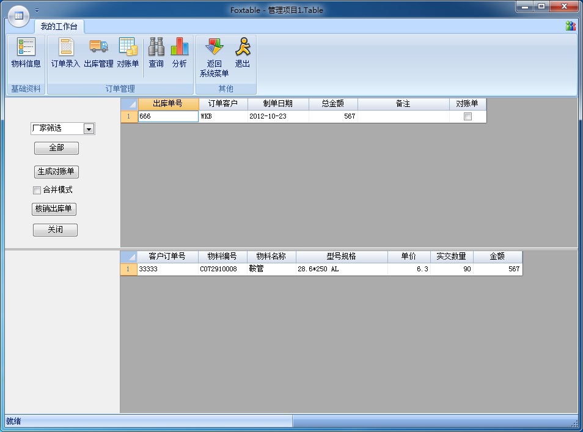Click the 全部 button
Image resolution: width=583 pixels, height=432 pixels.
[56, 148]
